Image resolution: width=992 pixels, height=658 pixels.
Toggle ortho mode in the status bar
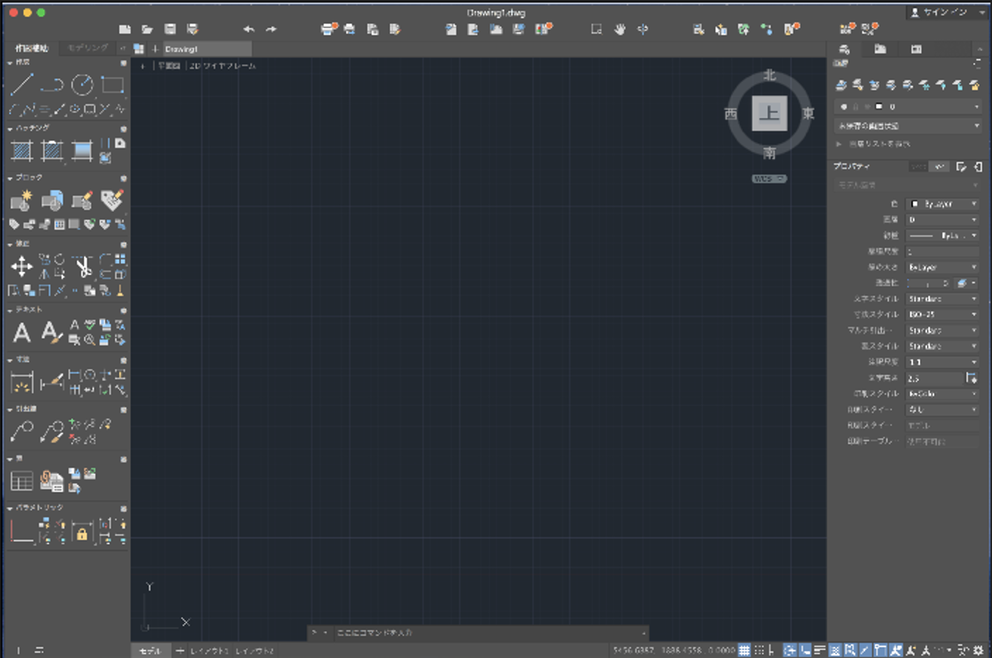[x=771, y=650]
